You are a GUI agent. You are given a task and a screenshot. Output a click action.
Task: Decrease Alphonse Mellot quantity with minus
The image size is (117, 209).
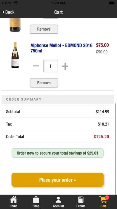tap(36, 66)
